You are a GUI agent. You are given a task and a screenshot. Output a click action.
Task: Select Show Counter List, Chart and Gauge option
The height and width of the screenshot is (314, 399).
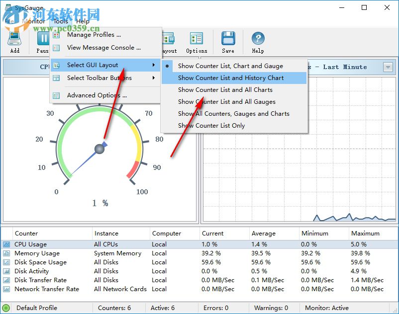(230, 66)
